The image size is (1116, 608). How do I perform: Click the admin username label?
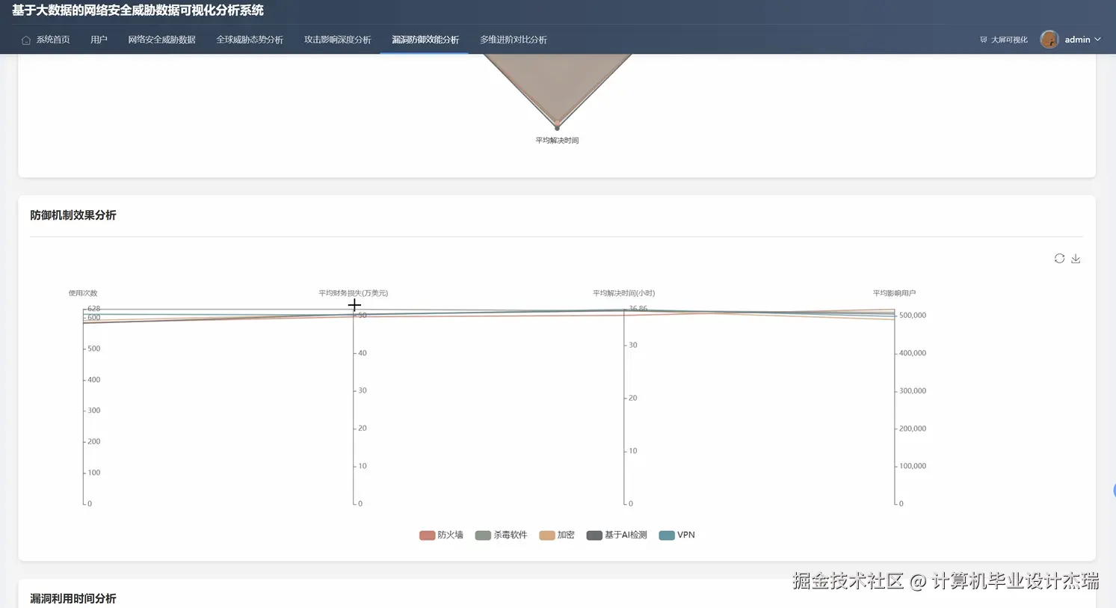point(1077,40)
